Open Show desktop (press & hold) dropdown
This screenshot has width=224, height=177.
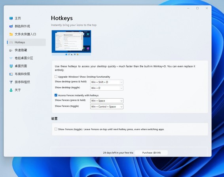(107, 82)
